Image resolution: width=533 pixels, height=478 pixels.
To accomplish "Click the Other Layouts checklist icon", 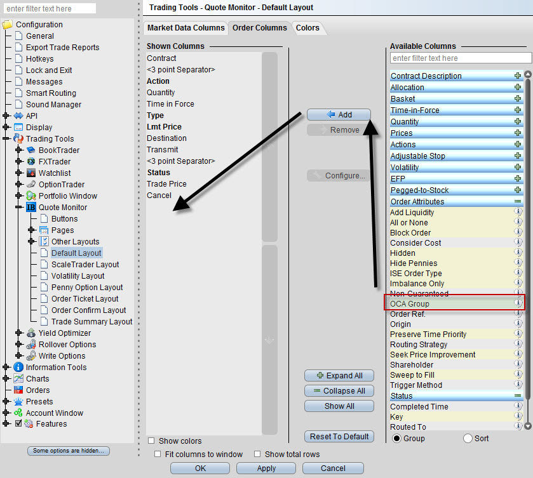I will point(44,242).
